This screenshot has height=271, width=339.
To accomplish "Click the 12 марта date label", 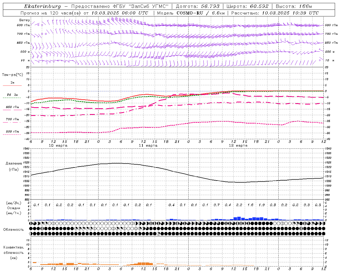I will pyautogui.click(x=238, y=146).
